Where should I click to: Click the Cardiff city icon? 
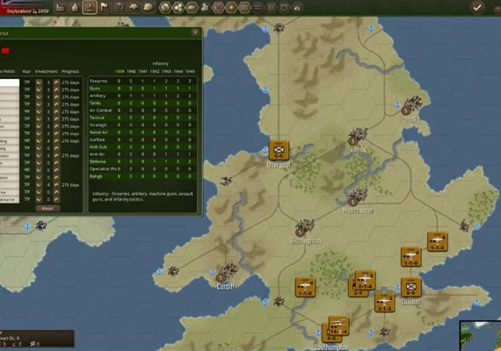(x=226, y=272)
